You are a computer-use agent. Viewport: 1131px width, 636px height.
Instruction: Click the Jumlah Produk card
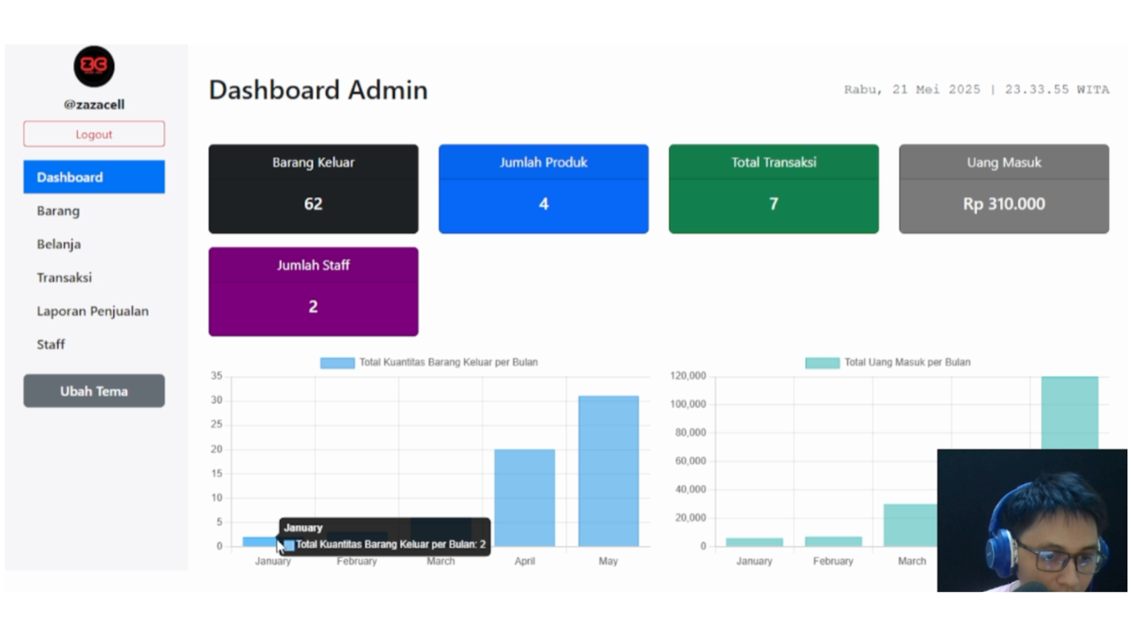tap(543, 188)
